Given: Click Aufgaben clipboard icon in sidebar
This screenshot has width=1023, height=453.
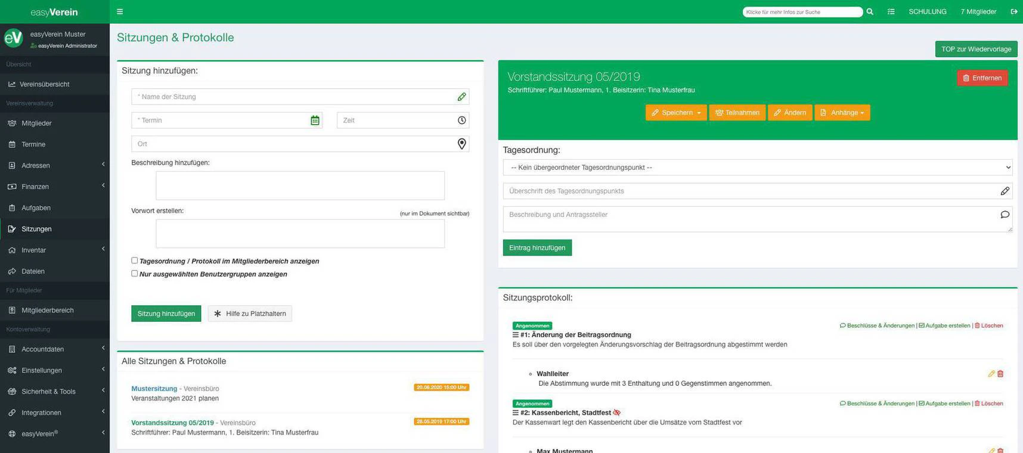Looking at the screenshot, I should click(x=12, y=207).
